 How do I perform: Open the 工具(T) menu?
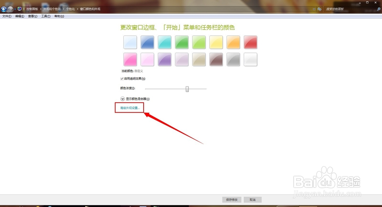[x=46, y=16]
